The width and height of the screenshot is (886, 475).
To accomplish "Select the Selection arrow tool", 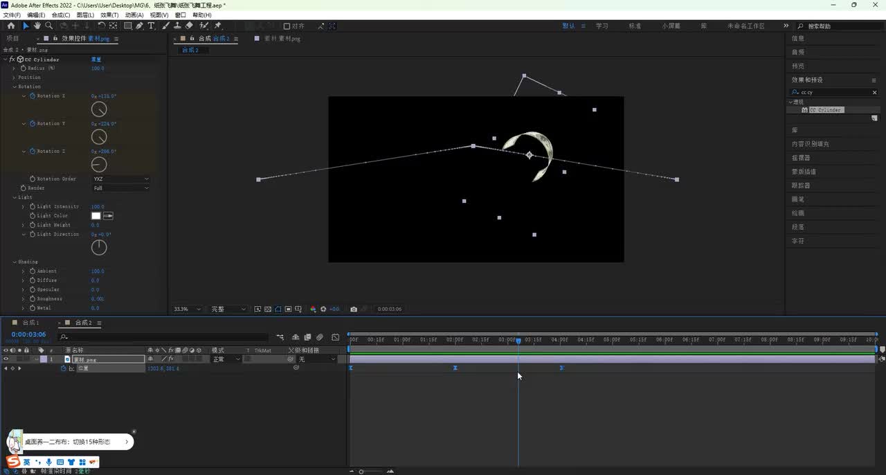I will 26,26.
